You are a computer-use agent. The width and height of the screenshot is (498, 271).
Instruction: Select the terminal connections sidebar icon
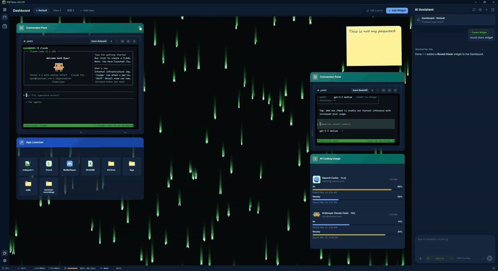5,26
